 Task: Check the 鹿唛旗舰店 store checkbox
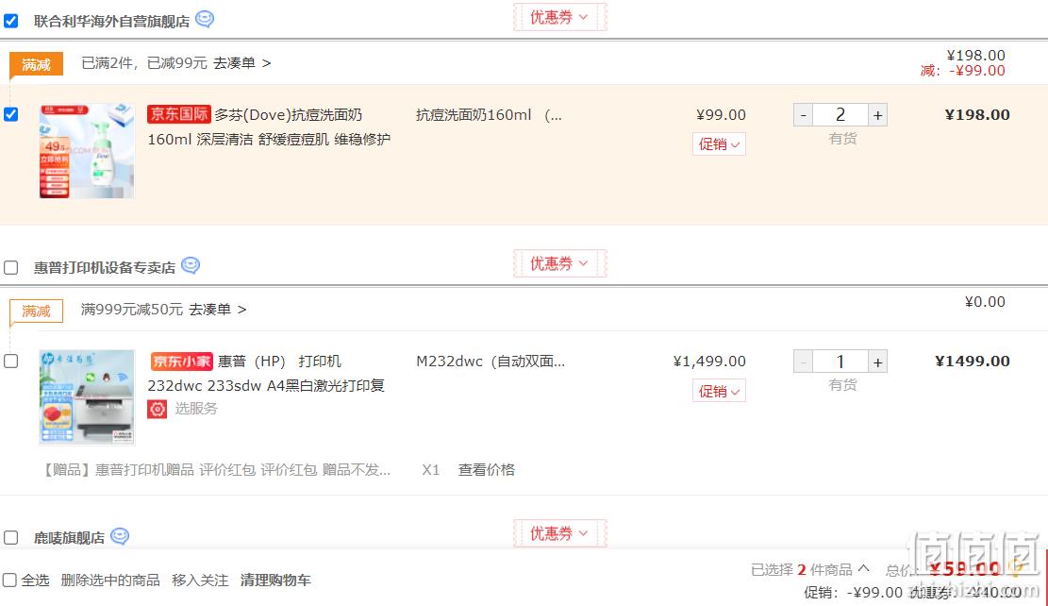[10, 538]
